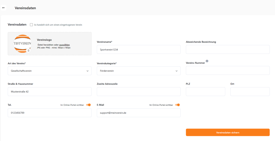Select the Ort input field
Image resolution: width=275 pixels, height=141 pixels.
point(250,92)
